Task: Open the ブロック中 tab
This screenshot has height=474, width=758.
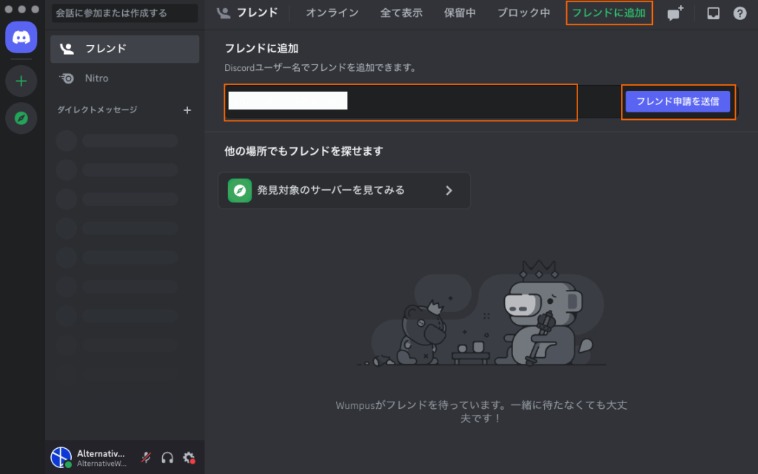Action: pyautogui.click(x=523, y=13)
